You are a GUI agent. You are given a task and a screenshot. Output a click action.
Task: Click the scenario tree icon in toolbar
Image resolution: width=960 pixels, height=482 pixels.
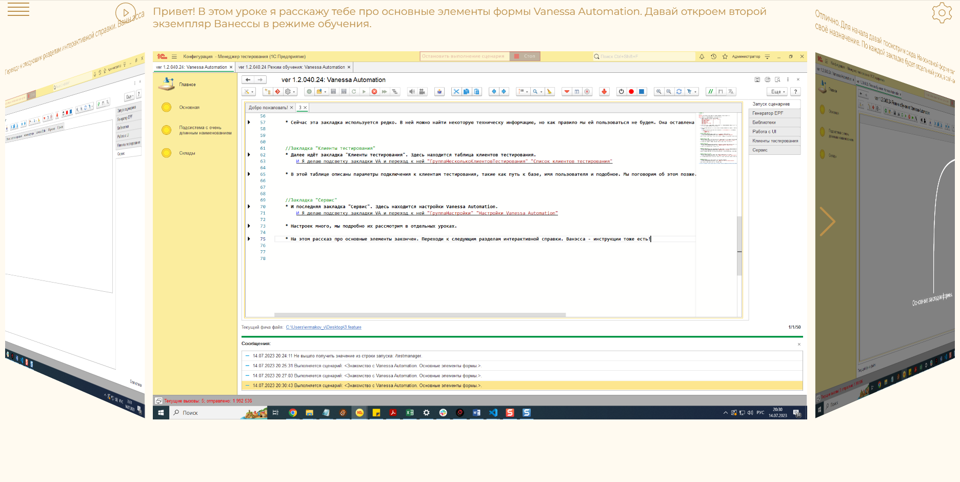click(x=268, y=92)
